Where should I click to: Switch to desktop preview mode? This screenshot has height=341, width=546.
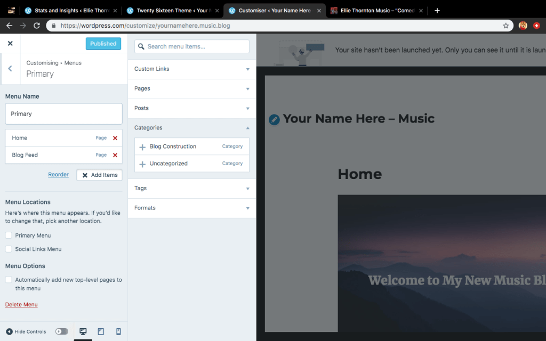[83, 331]
